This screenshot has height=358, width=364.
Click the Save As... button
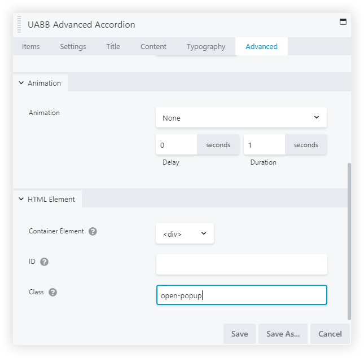tap(283, 334)
